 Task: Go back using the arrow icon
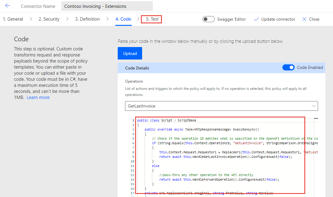[x=8, y=5]
